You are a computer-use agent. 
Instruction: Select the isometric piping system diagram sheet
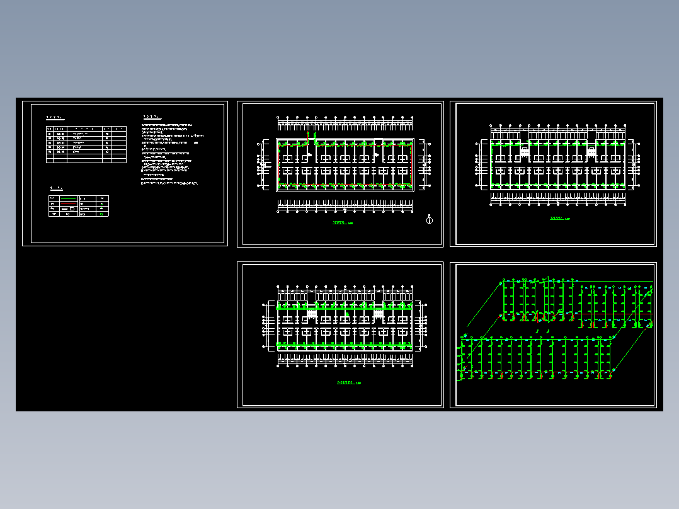click(x=554, y=335)
